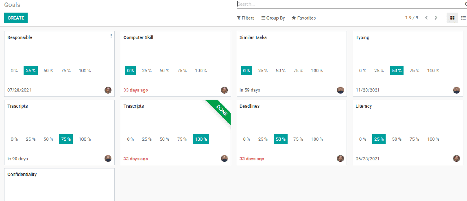Set Computer Skill progress to 100 %
467x201 pixels.
pyautogui.click(x=201, y=70)
